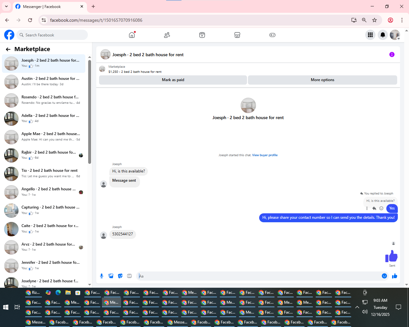Image resolution: width=409 pixels, height=327 pixels.
Task: Open the Capturing conversation in the list
Action: click(x=44, y=210)
